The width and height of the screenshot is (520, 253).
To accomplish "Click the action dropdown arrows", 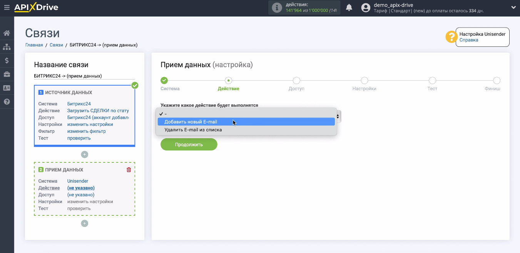I will coord(338,116).
